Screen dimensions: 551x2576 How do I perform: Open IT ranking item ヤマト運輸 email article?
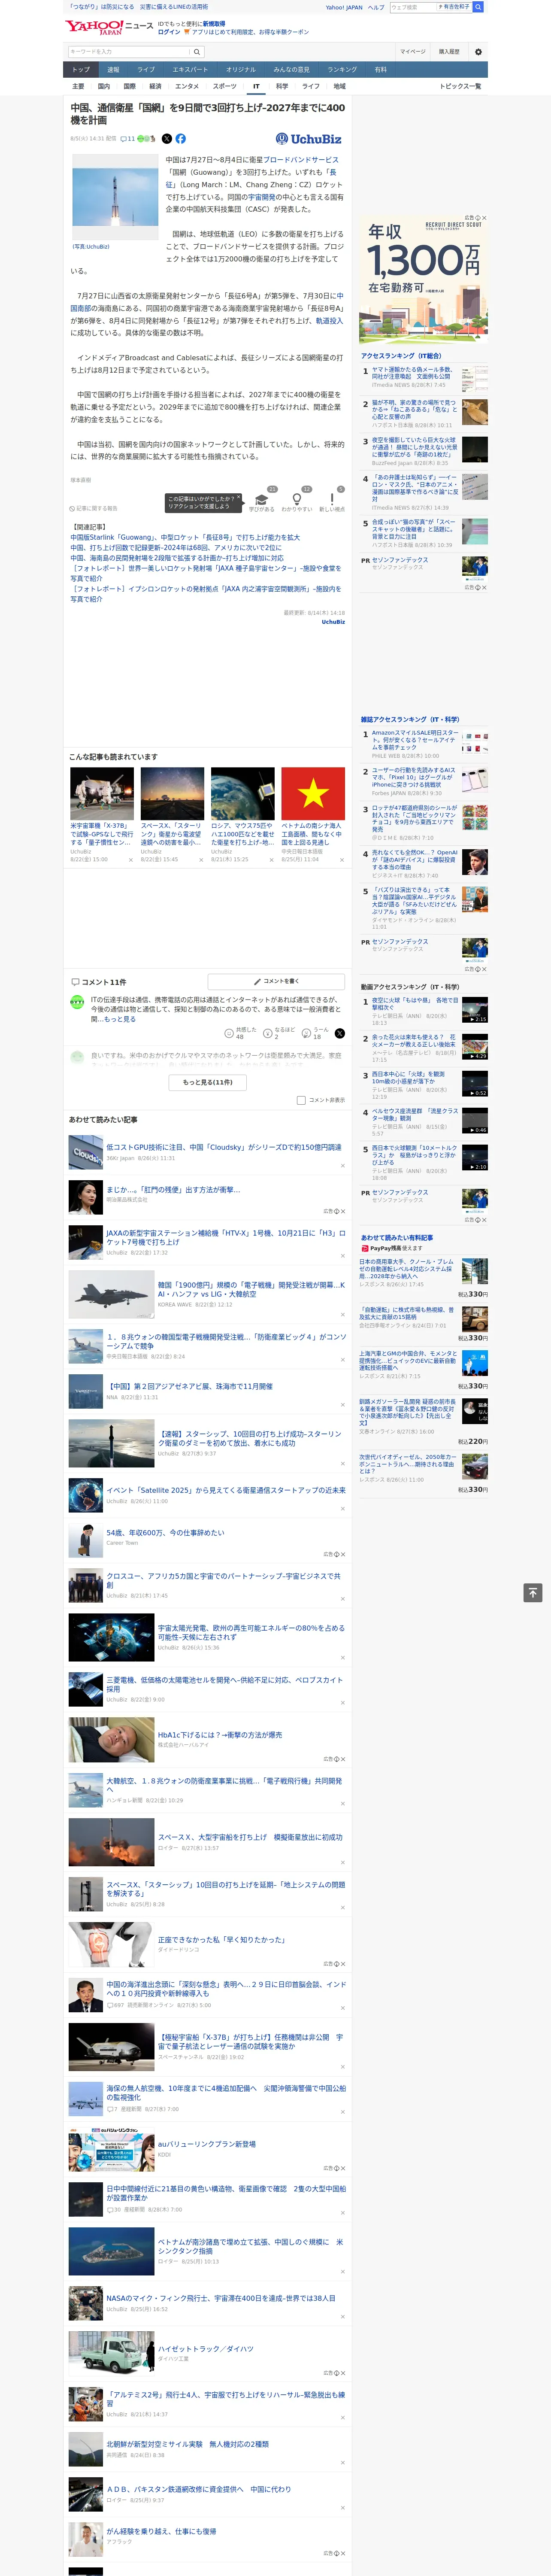(x=412, y=373)
